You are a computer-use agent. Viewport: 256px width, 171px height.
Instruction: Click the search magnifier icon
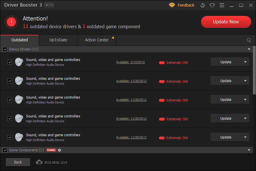(x=249, y=40)
